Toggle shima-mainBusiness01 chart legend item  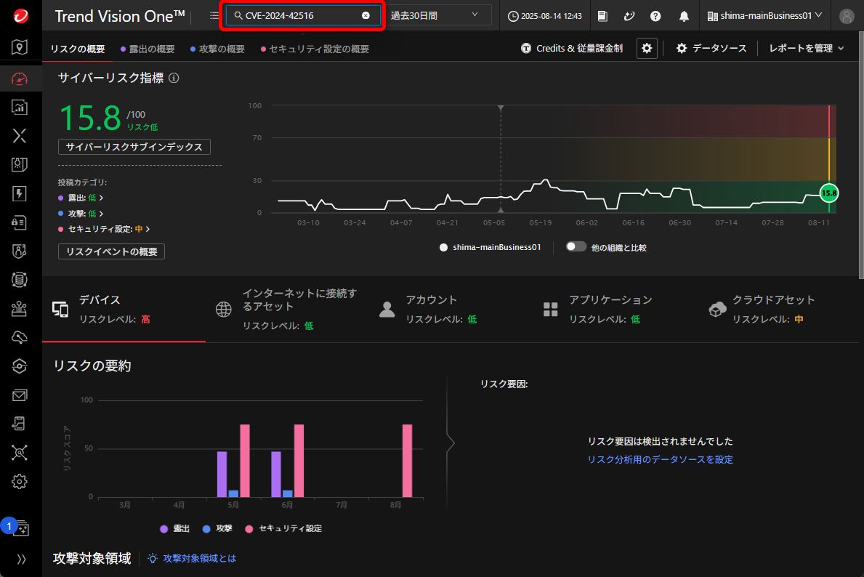click(x=490, y=248)
